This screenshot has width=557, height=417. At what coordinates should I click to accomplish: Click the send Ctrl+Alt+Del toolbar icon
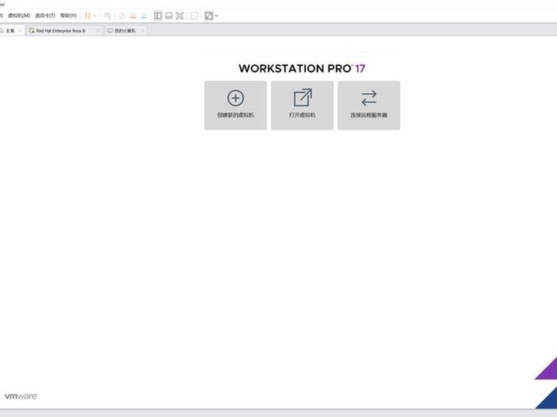pos(108,15)
